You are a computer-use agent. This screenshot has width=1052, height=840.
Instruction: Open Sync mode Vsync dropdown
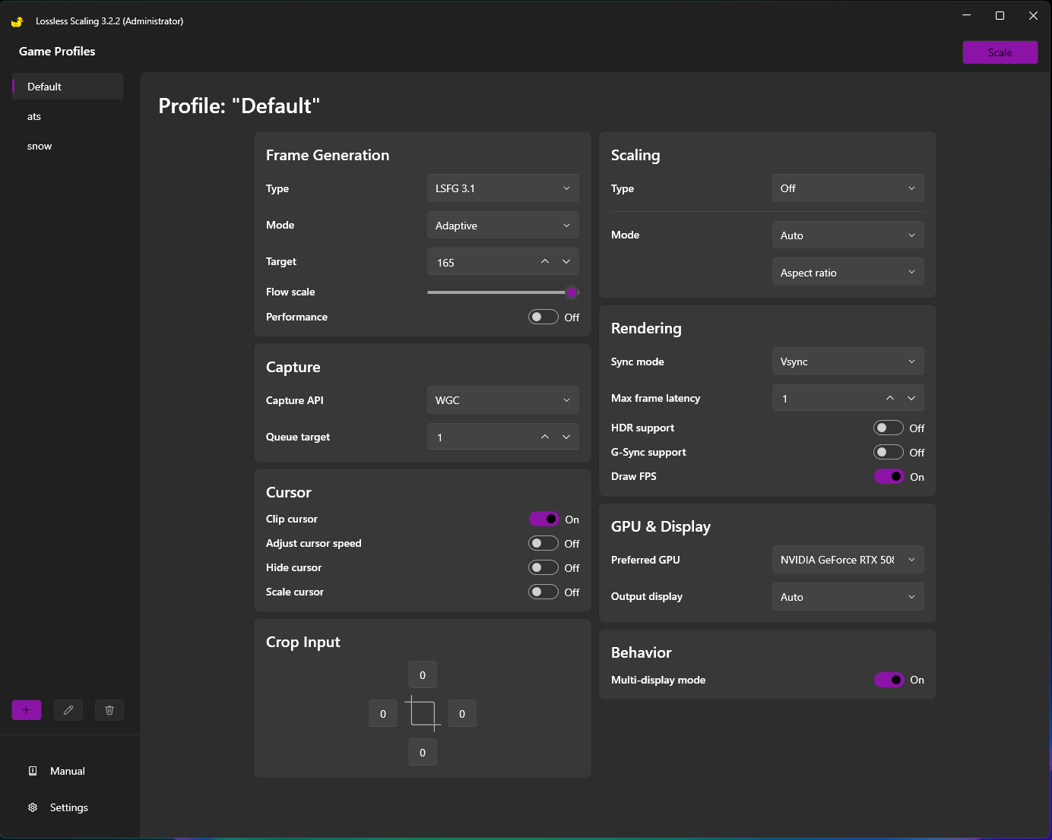[848, 362]
